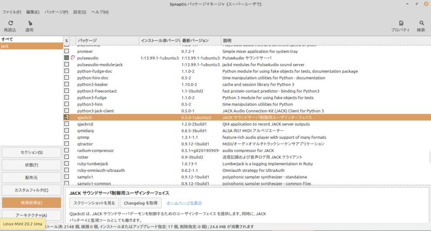
Task: Select すべて in the filter list
Action: point(31,39)
